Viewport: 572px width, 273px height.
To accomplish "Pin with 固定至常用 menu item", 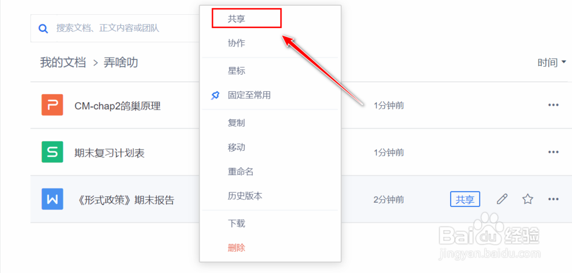I will coord(249,95).
